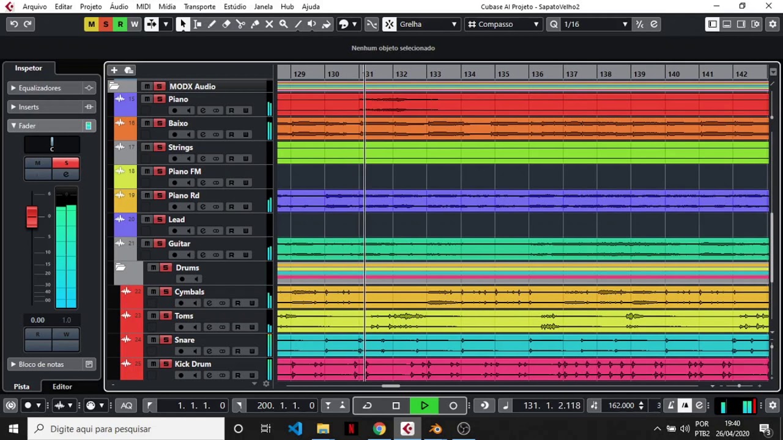The width and height of the screenshot is (783, 440).
Task: Mute the Piano track
Action: point(147,99)
